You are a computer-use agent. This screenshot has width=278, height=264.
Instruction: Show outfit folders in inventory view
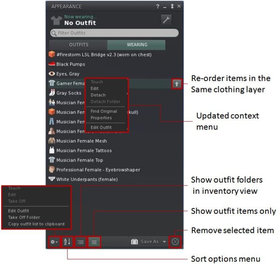click(81, 241)
